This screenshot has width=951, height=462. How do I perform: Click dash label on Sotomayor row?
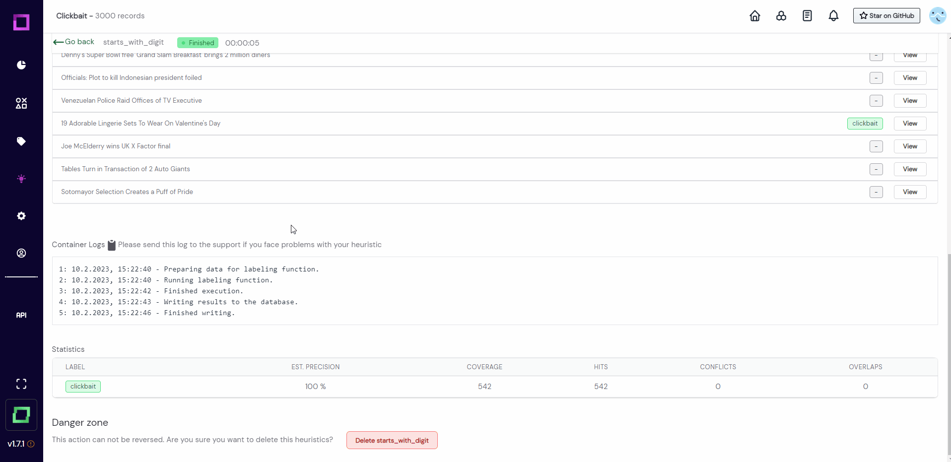coord(876,192)
